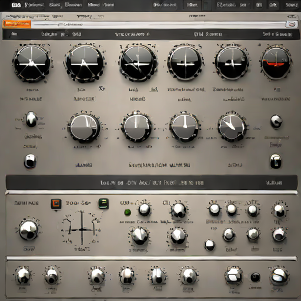The width and height of the screenshot is (301, 301).
Task: Click the orange highlighted button in the top bar
Action: tap(17, 24)
